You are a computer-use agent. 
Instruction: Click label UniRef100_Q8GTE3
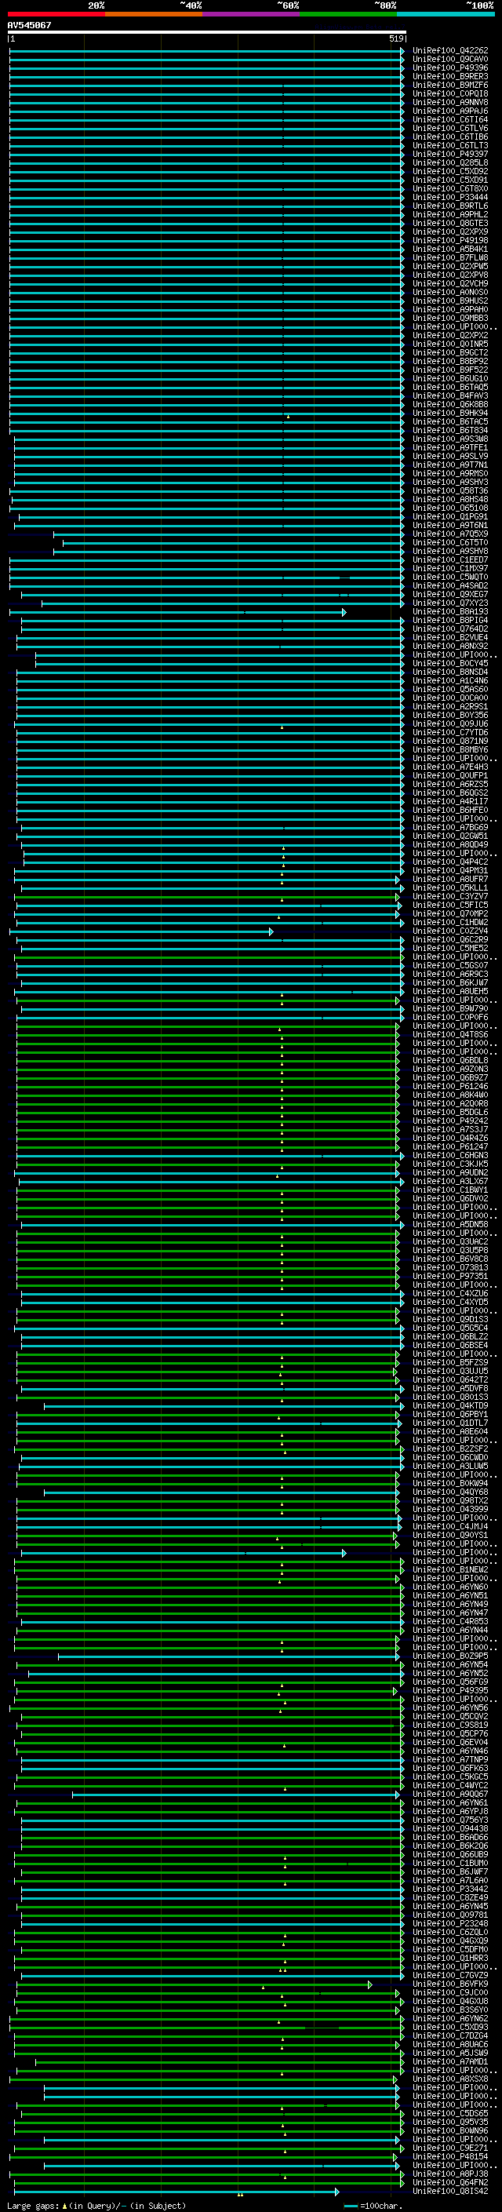(x=450, y=224)
